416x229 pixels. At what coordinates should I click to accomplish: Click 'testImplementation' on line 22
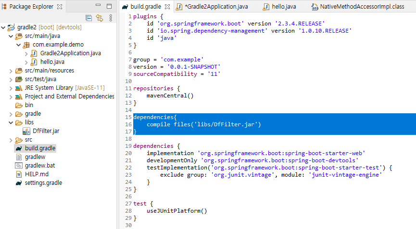click(x=176, y=168)
